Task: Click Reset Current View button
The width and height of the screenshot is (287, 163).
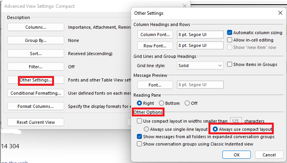Action: point(36,122)
